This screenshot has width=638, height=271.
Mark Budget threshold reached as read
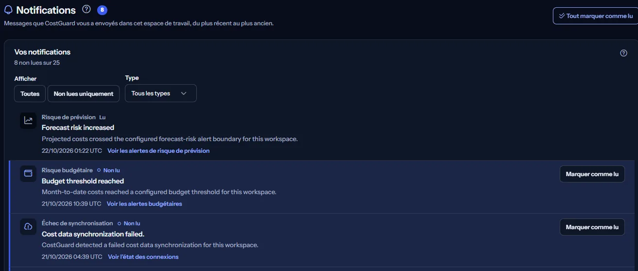click(x=592, y=174)
